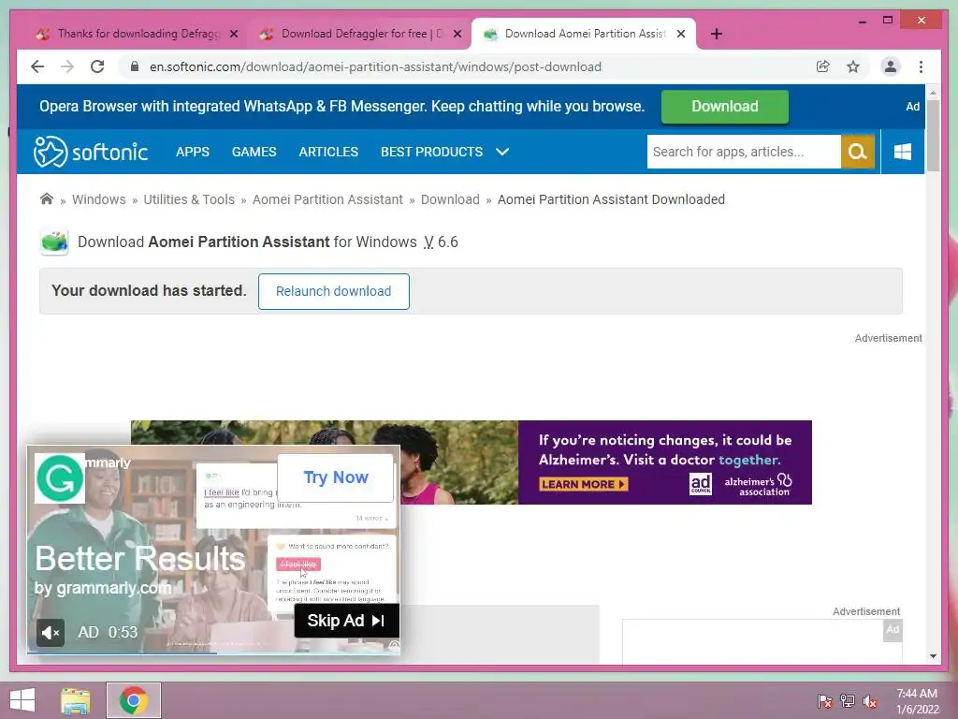958x719 pixels.
Task: Click the scrollbar down arrow
Action: pyautogui.click(x=933, y=656)
